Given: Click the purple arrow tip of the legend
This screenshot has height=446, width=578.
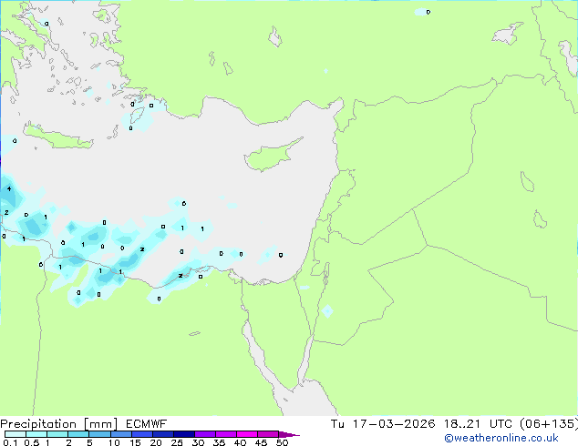Looking at the screenshot, I should click(x=289, y=434).
